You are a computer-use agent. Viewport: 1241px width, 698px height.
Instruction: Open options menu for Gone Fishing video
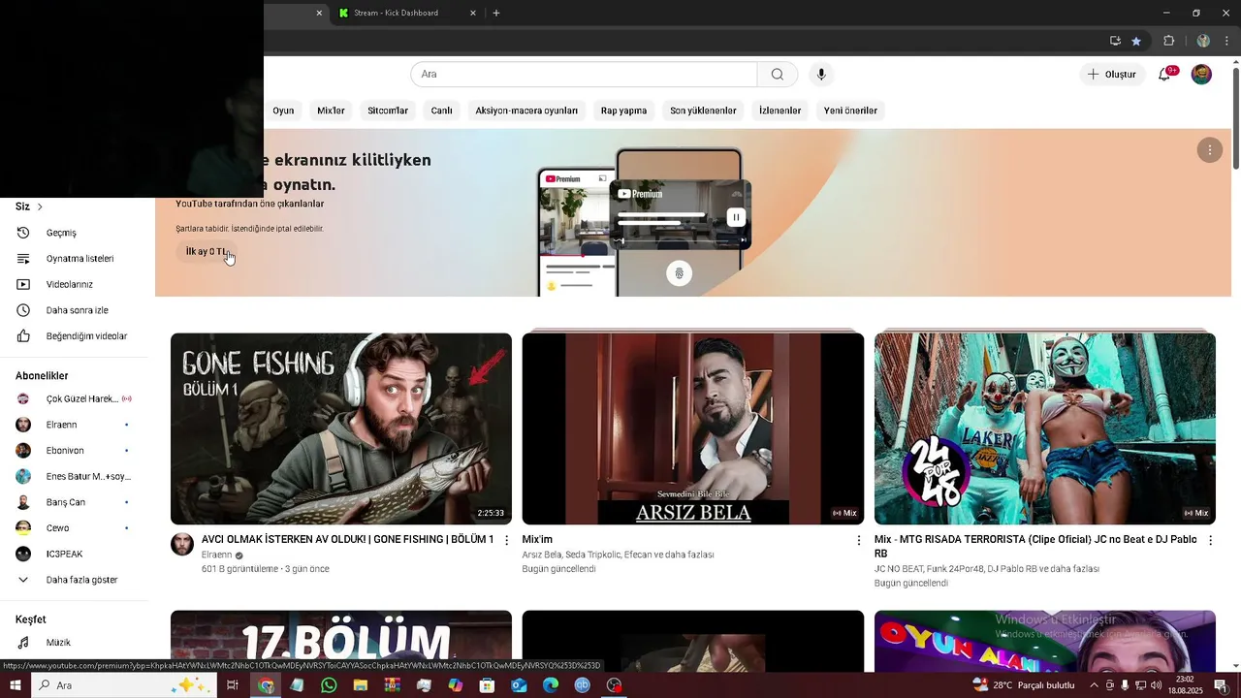point(506,540)
